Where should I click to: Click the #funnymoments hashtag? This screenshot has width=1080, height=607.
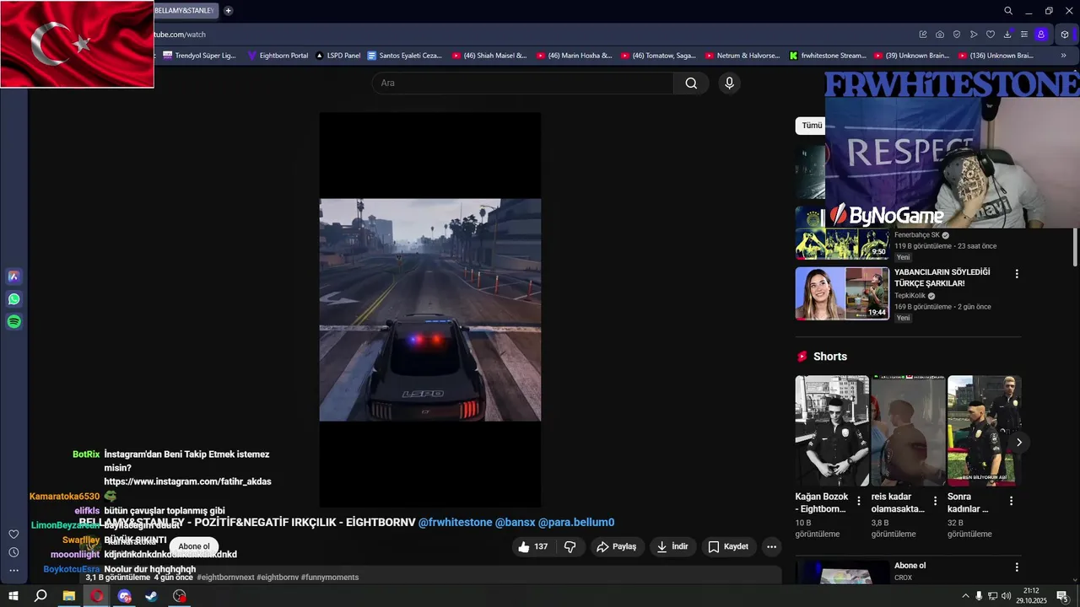tap(330, 577)
